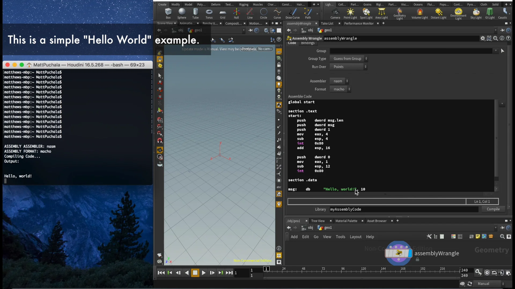Click the Group input field
The height and width of the screenshot is (289, 515).
tap(411, 51)
